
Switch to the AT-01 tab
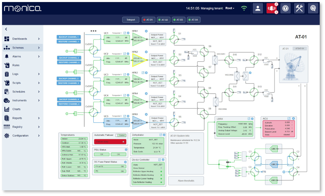tap(148, 20)
